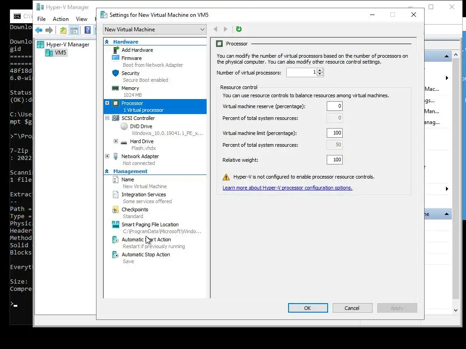The image size is (466, 349).
Task: Collapse Actions pane lower section arrow
Action: coord(446,214)
